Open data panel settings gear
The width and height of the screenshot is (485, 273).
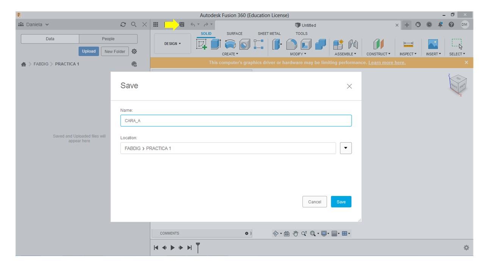coord(134,51)
